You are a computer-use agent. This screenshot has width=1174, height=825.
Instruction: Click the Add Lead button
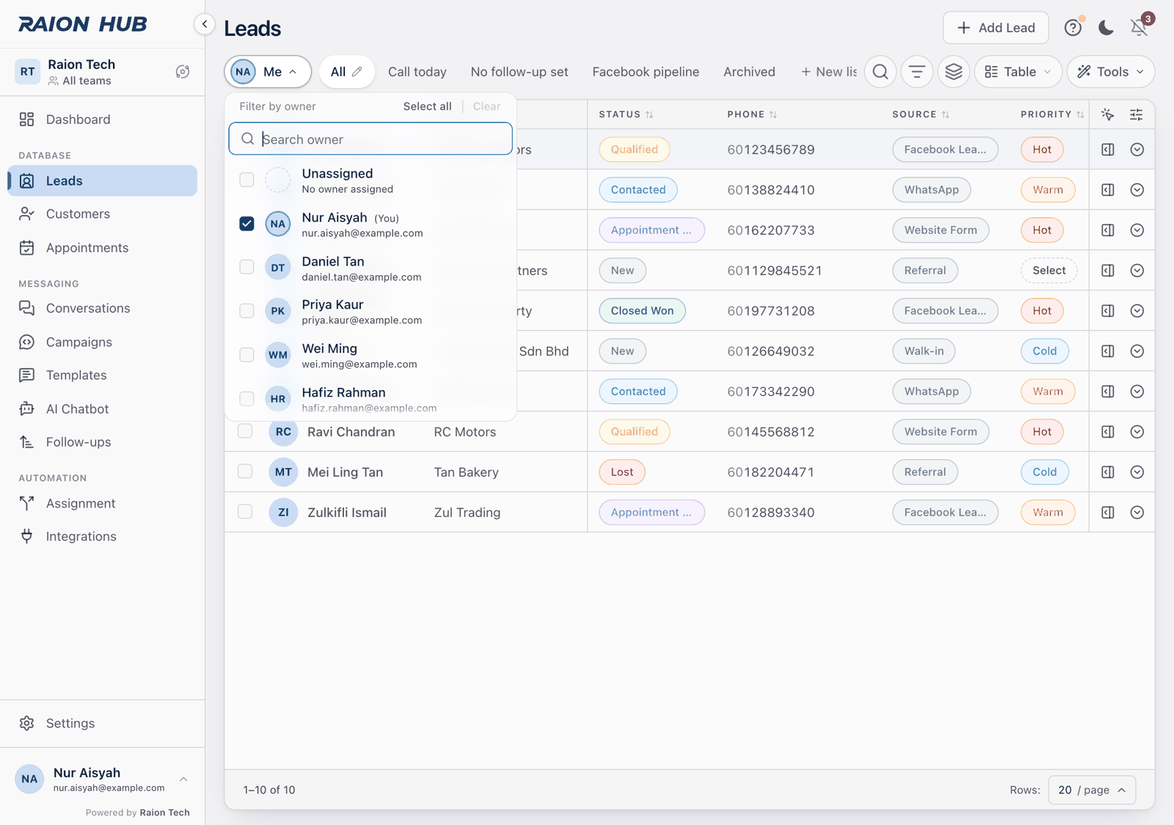(996, 28)
